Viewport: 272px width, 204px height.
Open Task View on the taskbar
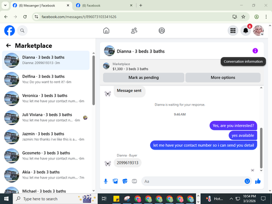[104, 199]
